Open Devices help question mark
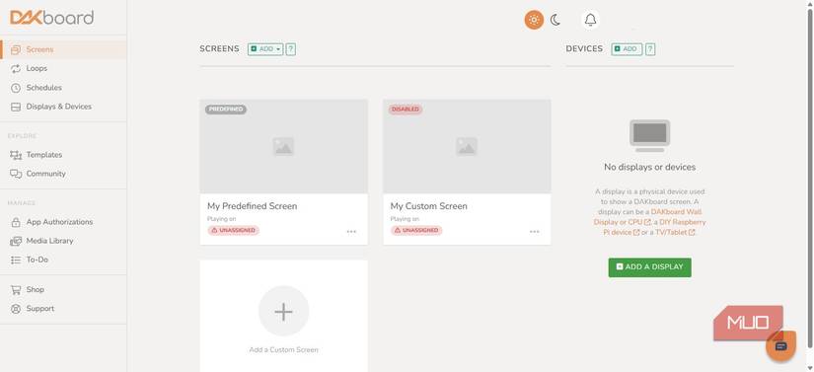Image resolution: width=814 pixels, height=372 pixels. point(650,48)
